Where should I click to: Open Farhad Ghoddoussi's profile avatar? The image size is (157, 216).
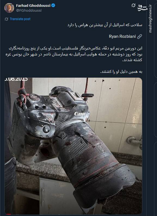click(x=9, y=8)
